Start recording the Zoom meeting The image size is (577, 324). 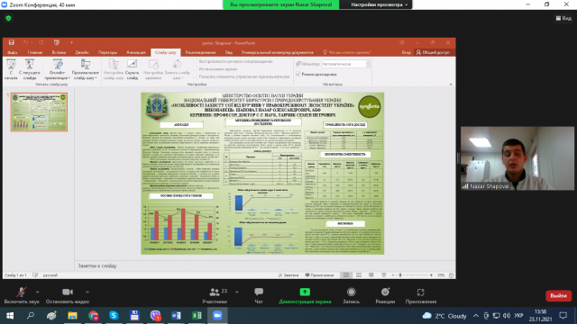point(351,296)
